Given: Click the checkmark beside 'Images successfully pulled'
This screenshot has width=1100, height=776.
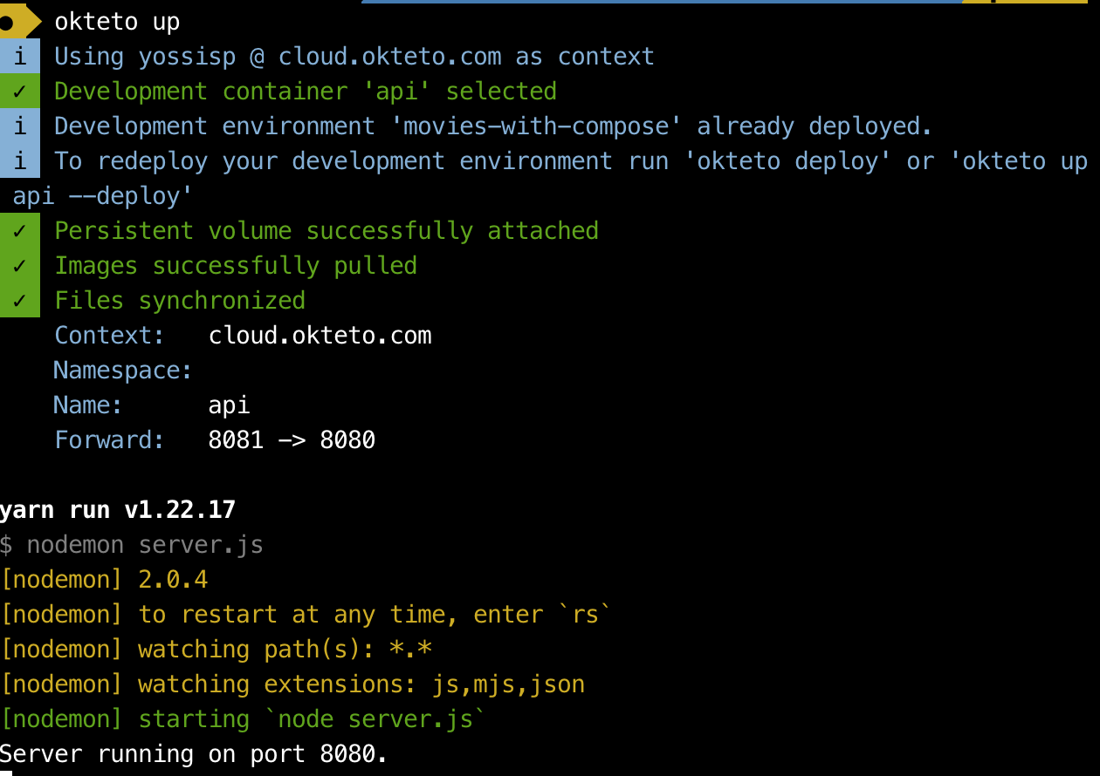Looking at the screenshot, I should click(20, 266).
